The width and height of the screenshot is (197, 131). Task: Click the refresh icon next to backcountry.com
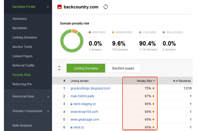tap(105, 7)
